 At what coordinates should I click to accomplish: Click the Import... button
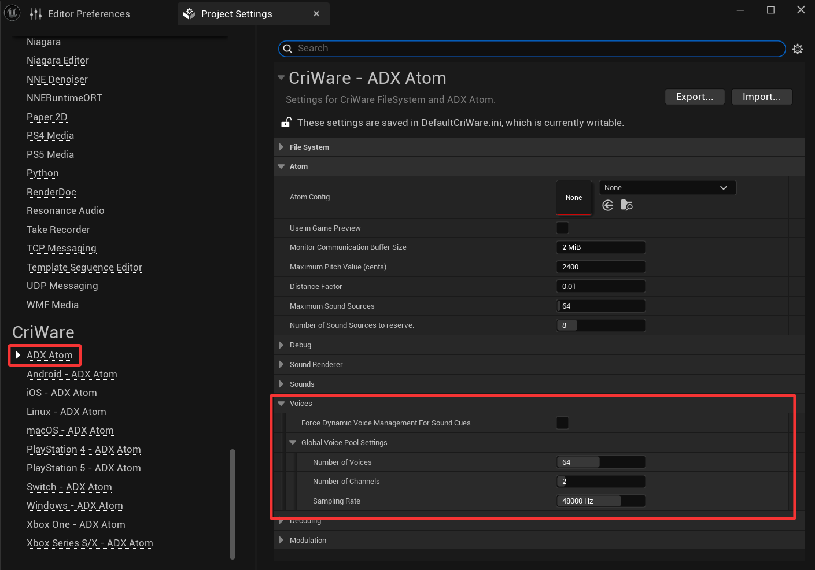(x=762, y=97)
